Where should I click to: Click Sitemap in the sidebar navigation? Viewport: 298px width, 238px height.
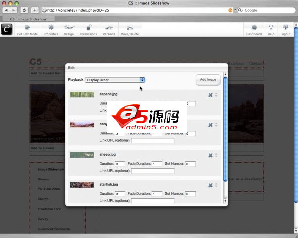click(x=44, y=179)
